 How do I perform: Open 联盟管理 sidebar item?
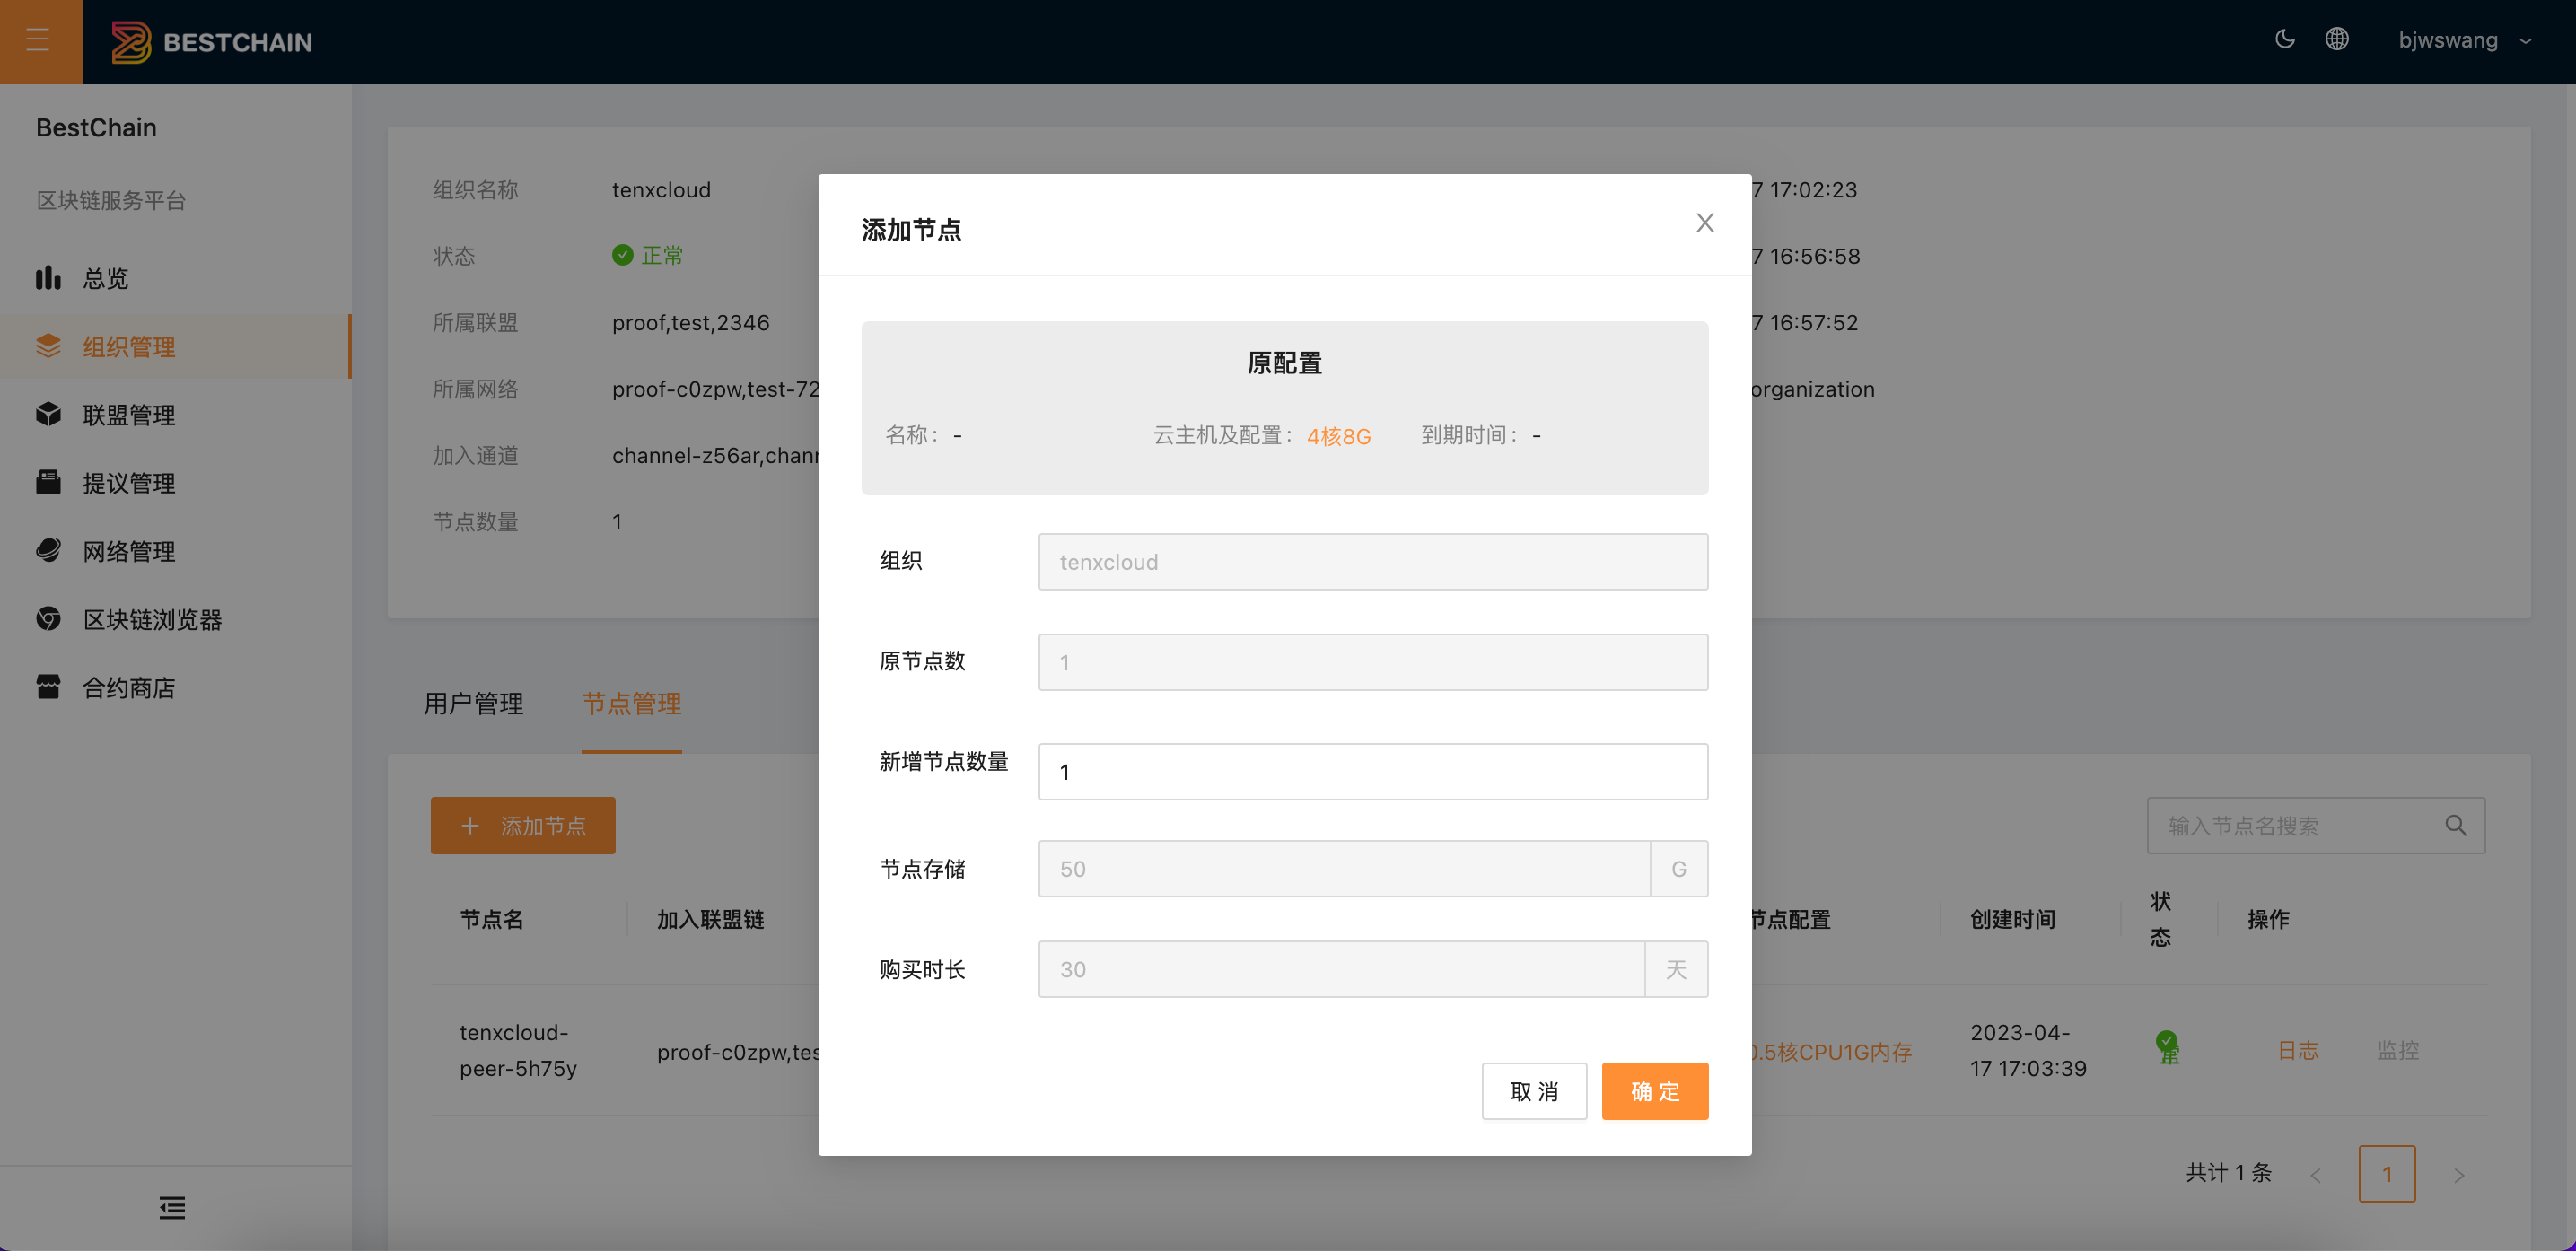click(x=176, y=415)
